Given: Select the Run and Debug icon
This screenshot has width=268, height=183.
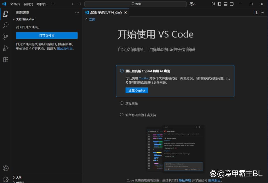Looking at the screenshot, I should coord(5,48).
